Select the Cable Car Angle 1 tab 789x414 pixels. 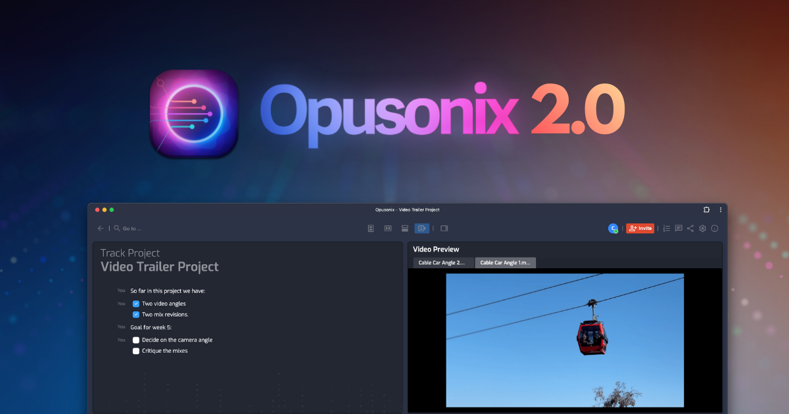point(506,262)
